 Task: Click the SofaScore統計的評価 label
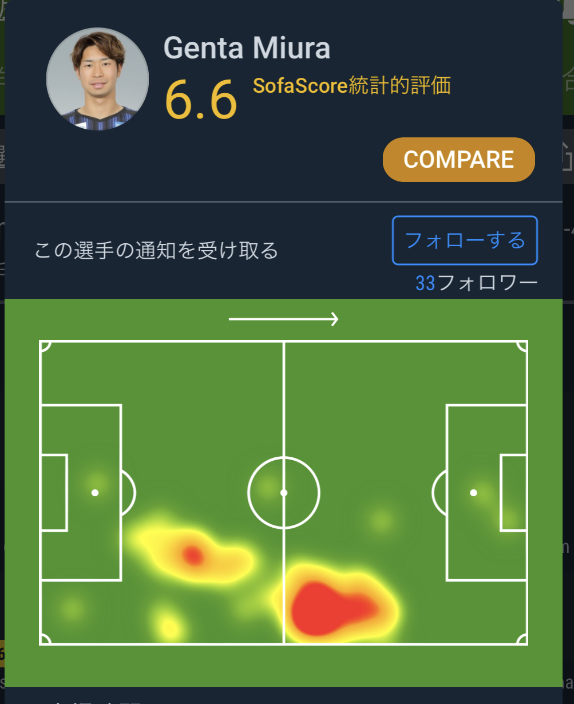pyautogui.click(x=351, y=86)
